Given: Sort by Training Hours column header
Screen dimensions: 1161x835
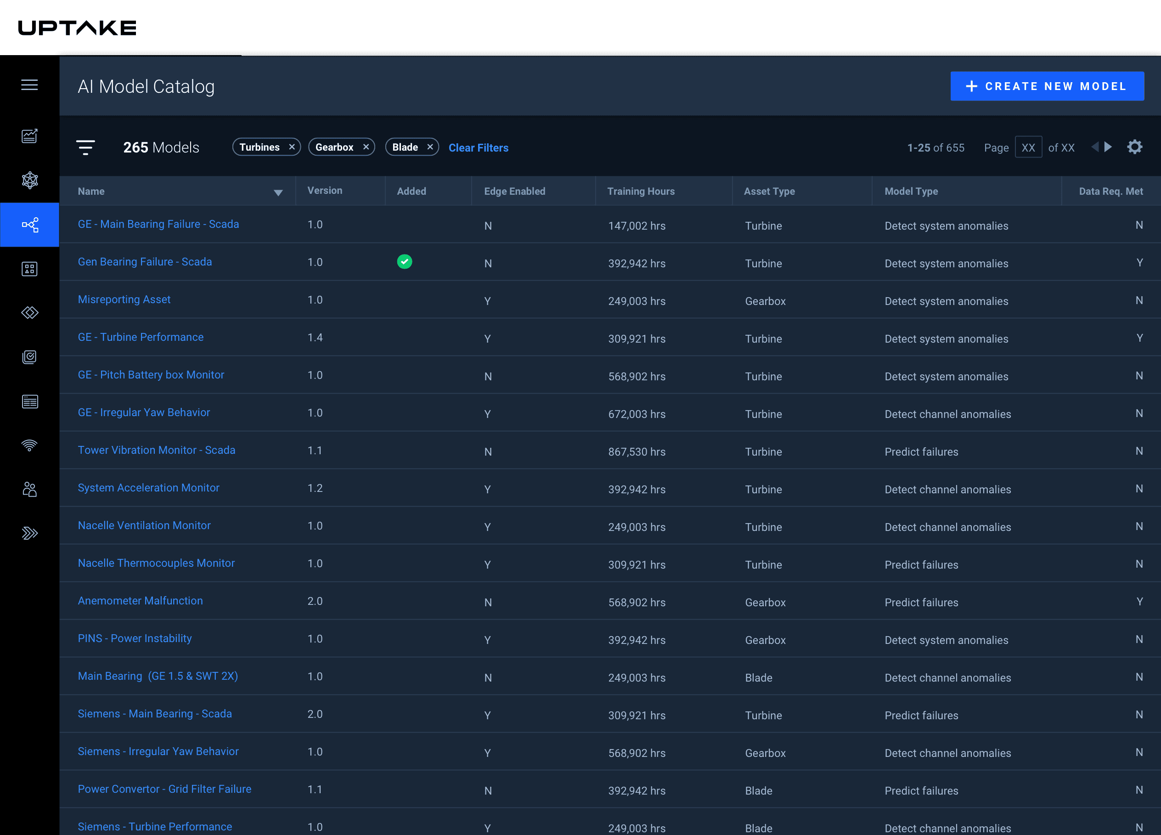Looking at the screenshot, I should tap(640, 192).
